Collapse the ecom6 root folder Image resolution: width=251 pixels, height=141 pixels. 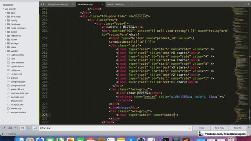click(x=4, y=9)
